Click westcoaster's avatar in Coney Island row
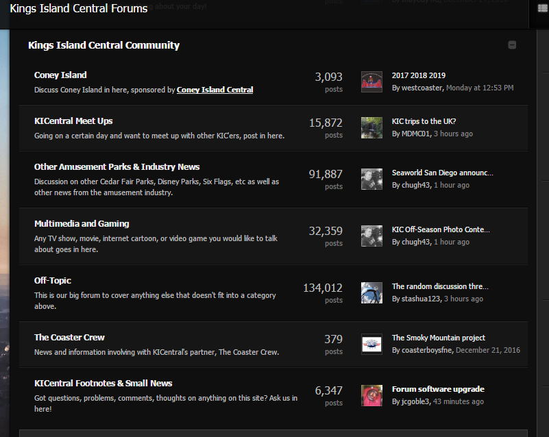This screenshot has width=549, height=437. (x=371, y=82)
